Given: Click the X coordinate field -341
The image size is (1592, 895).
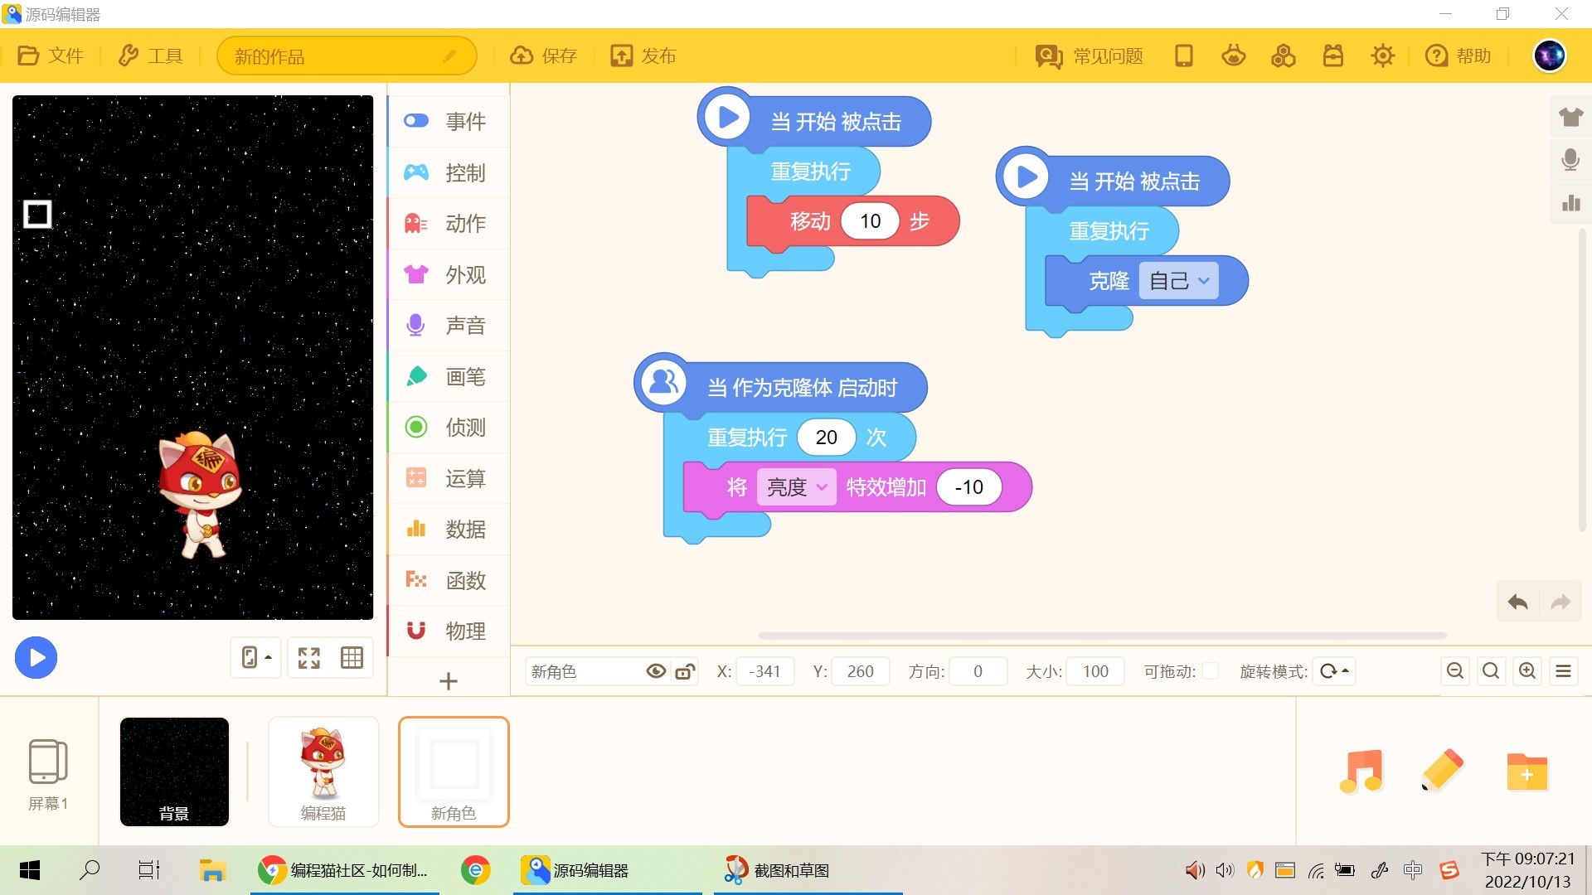Looking at the screenshot, I should pyautogui.click(x=764, y=671).
